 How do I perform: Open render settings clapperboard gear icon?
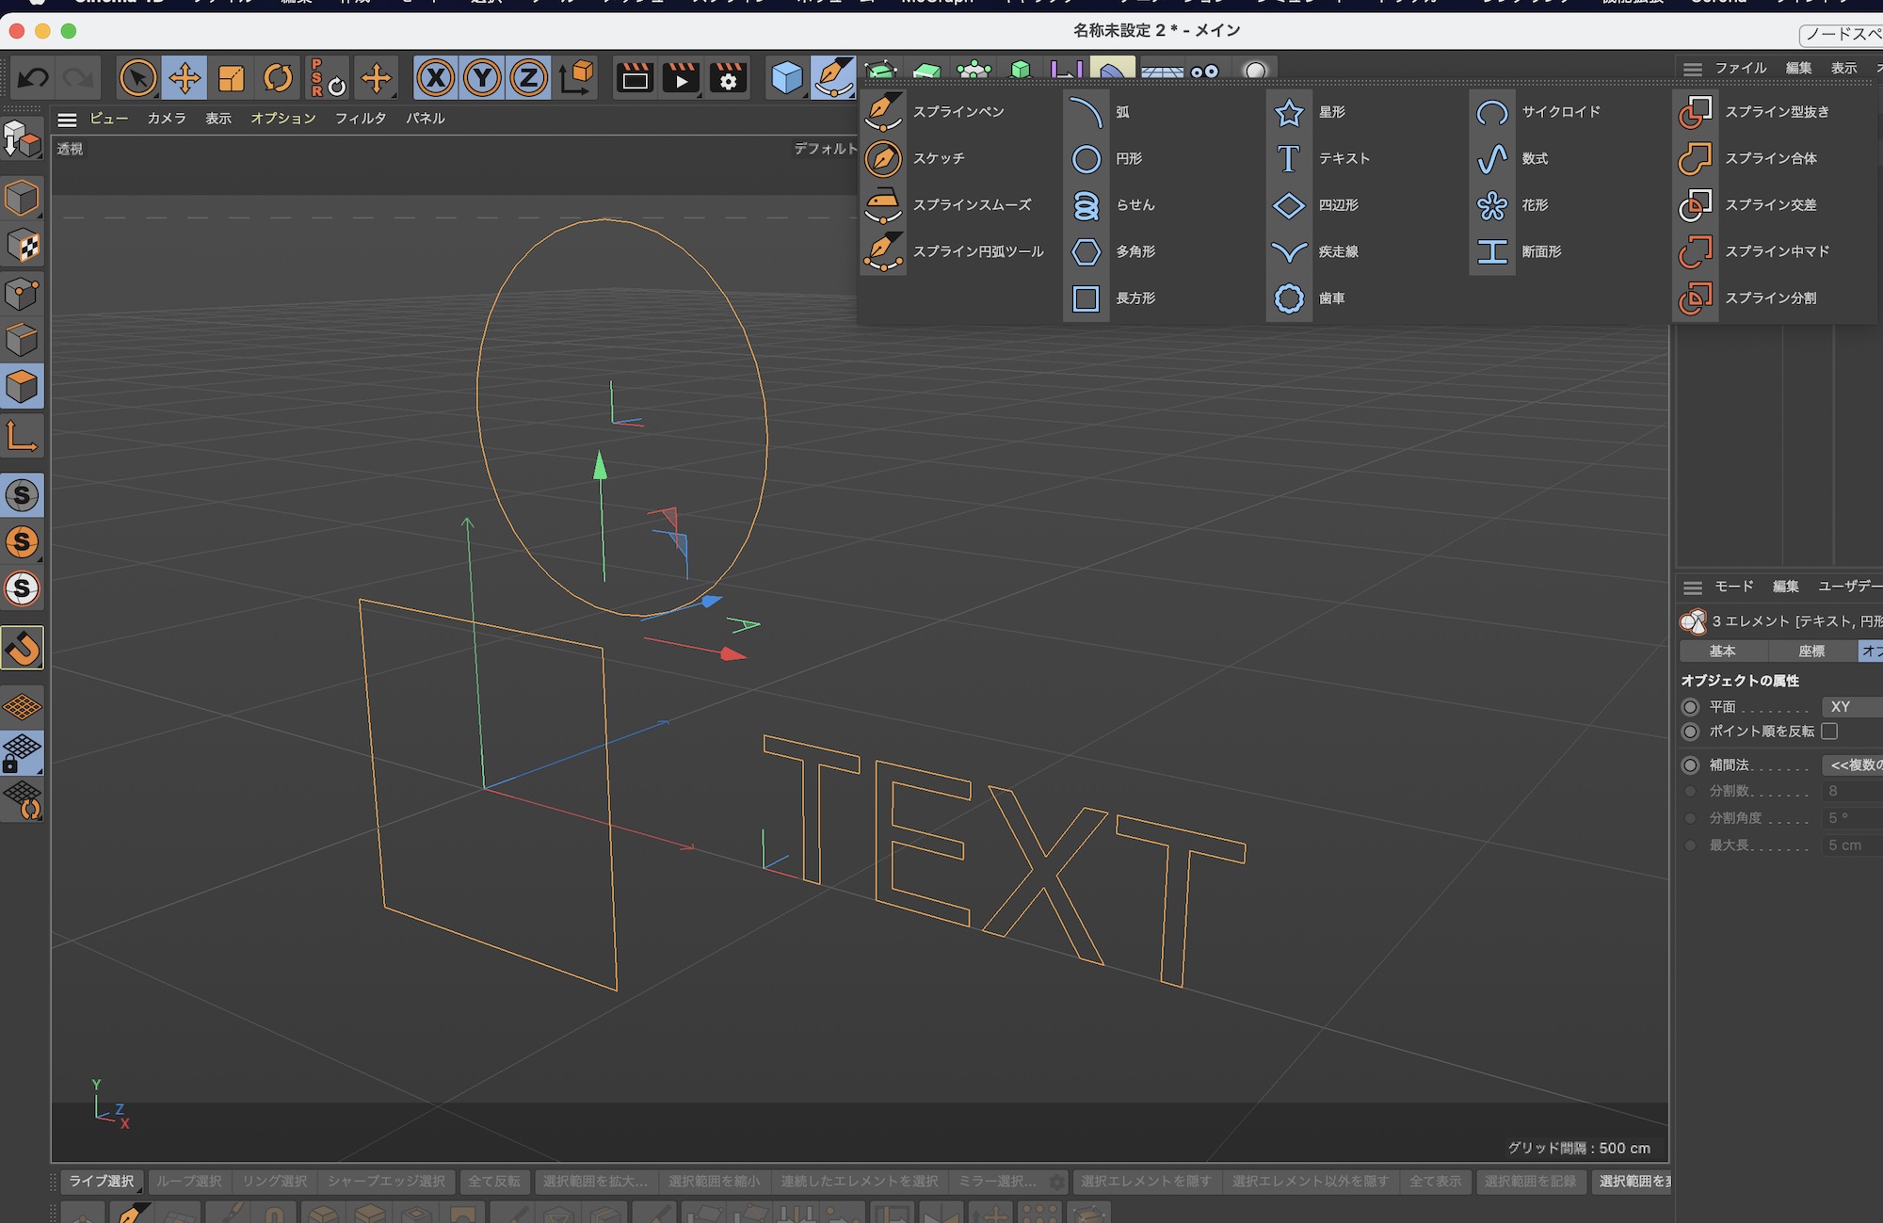point(728,78)
